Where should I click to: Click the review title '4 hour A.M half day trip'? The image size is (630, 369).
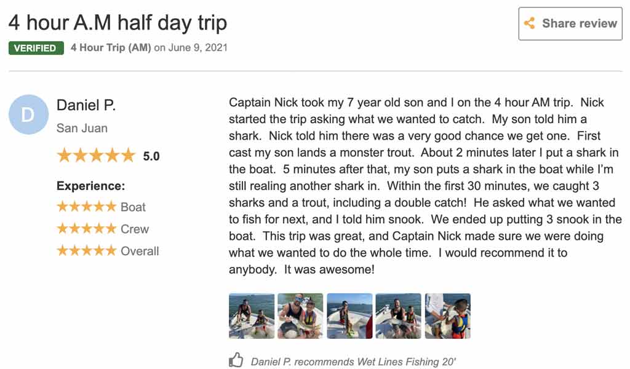pos(118,23)
